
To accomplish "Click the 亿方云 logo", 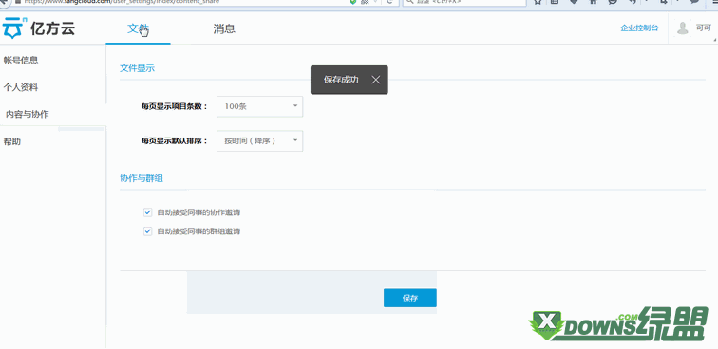I will 39,28.
